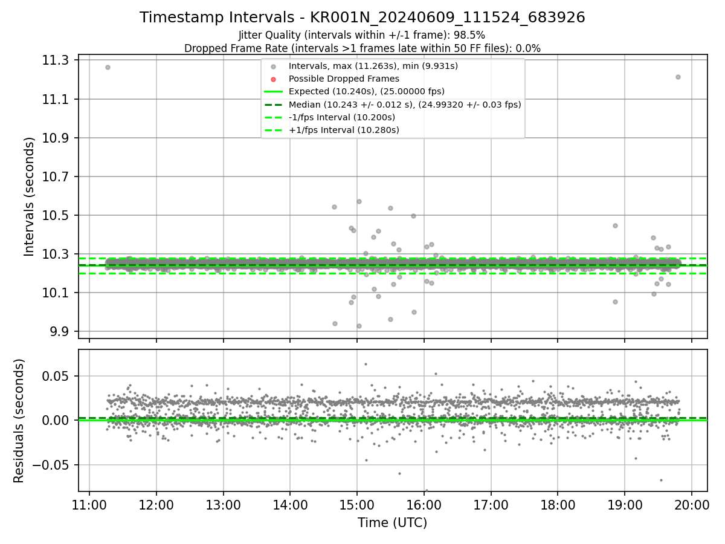Select legend entry '-1/fps Interval (10.200s)'

(x=342, y=117)
